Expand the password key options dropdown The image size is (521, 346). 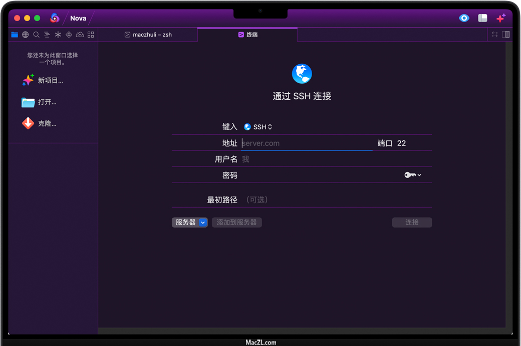pos(413,175)
